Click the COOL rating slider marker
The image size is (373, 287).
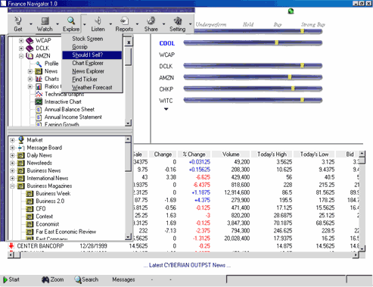pyautogui.click(x=277, y=42)
